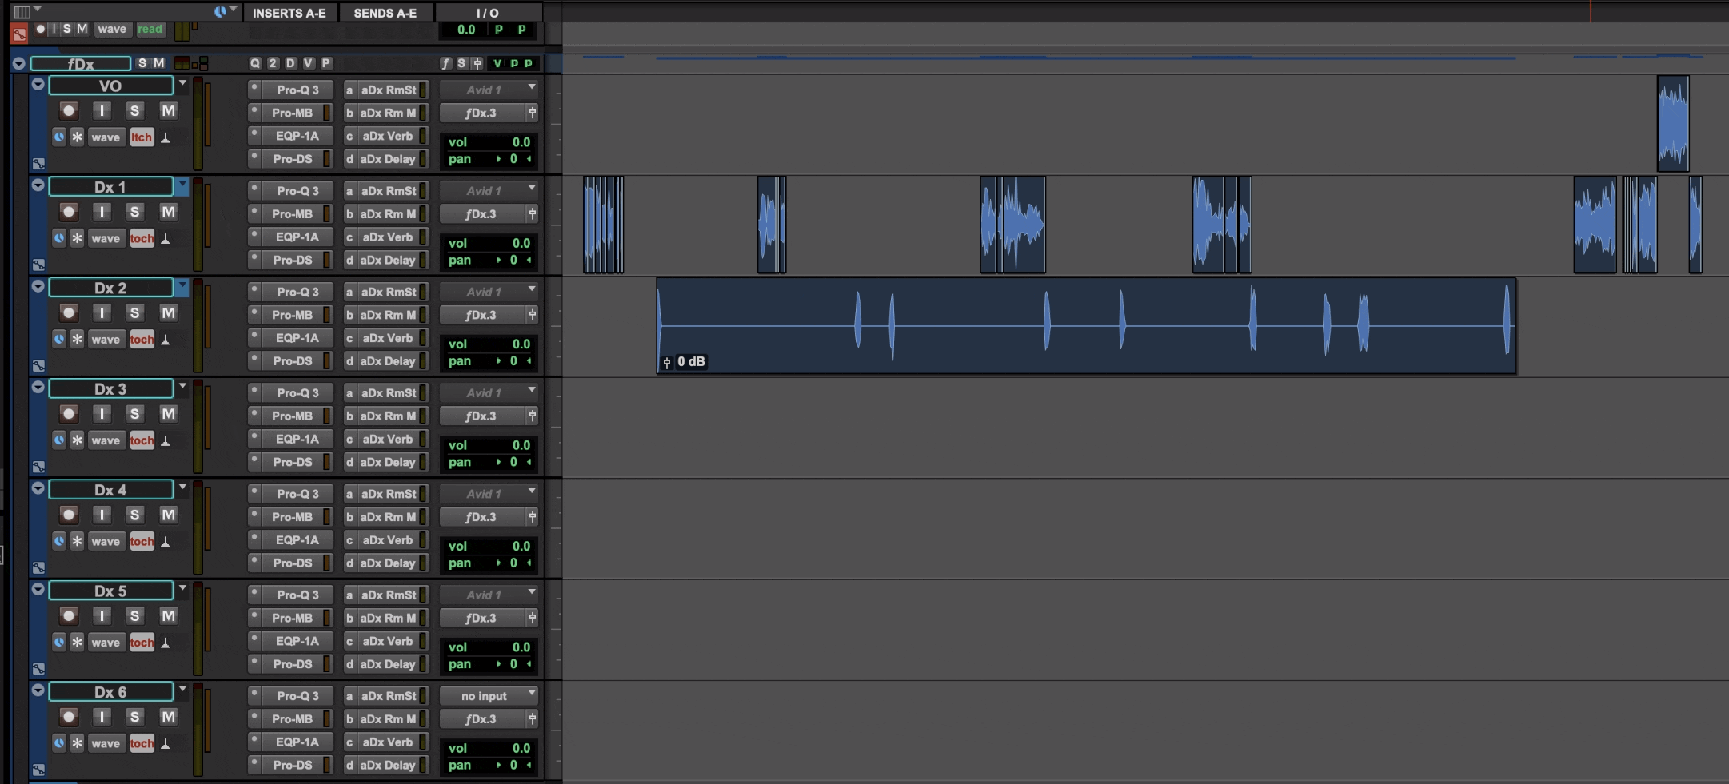Click the timebase clock on Dx 2 track

tap(59, 339)
